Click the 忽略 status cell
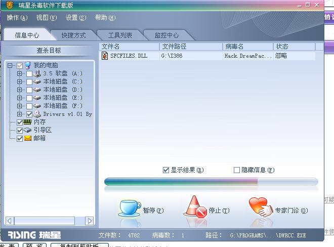Image resolution: width=334 pixels, height=247 pixels. [x=281, y=56]
